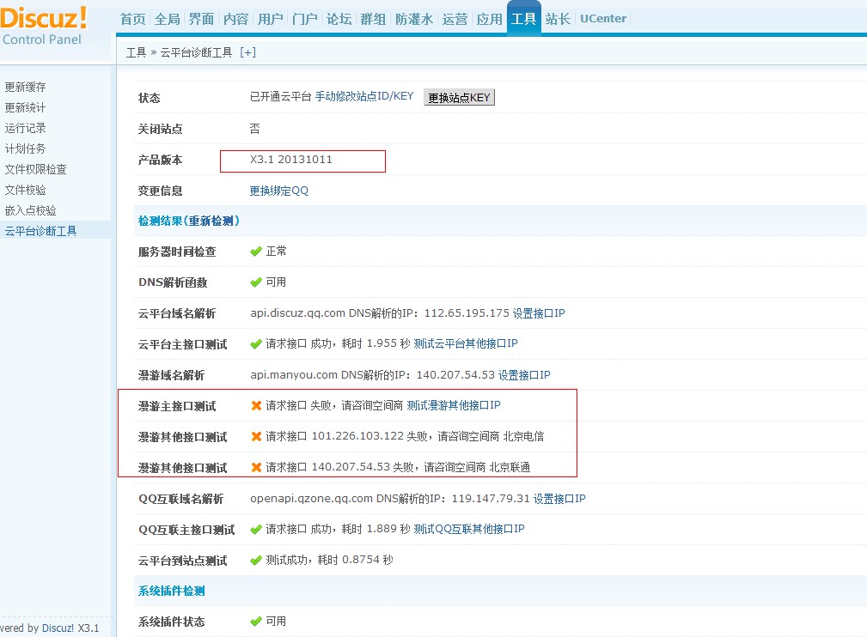The image size is (867, 637).
Task: Select the 站长 tab
Action: pyautogui.click(x=558, y=19)
